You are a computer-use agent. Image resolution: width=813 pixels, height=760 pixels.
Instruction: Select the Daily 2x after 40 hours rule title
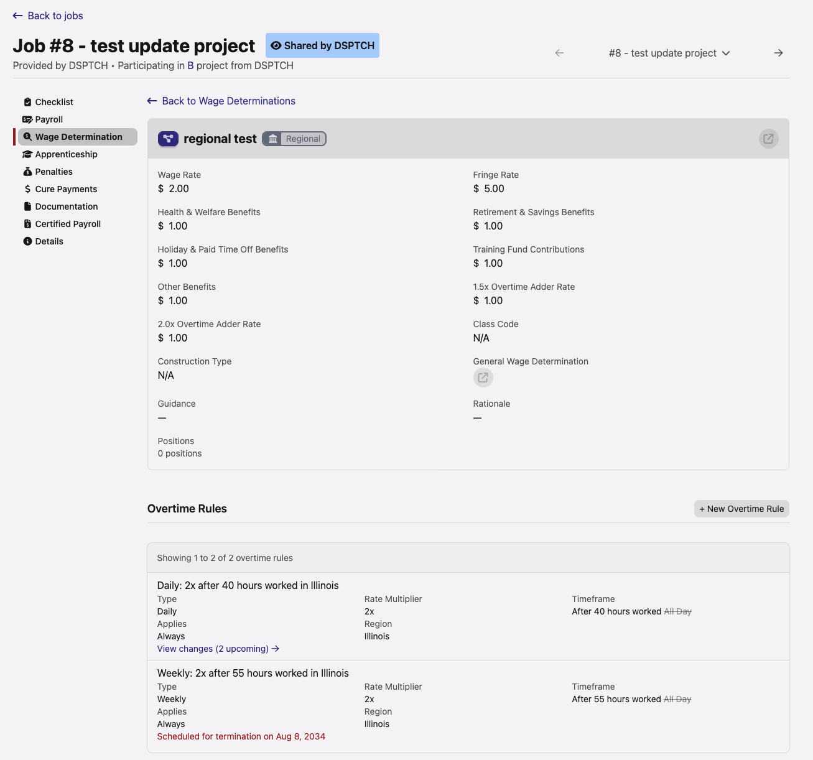click(x=248, y=585)
